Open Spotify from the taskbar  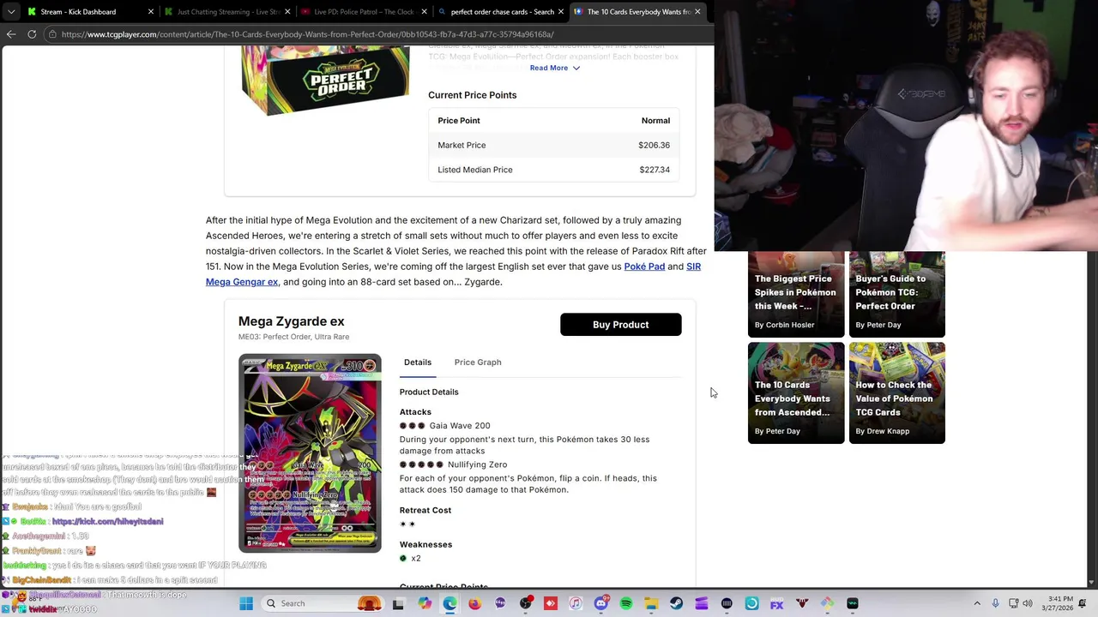click(626, 603)
